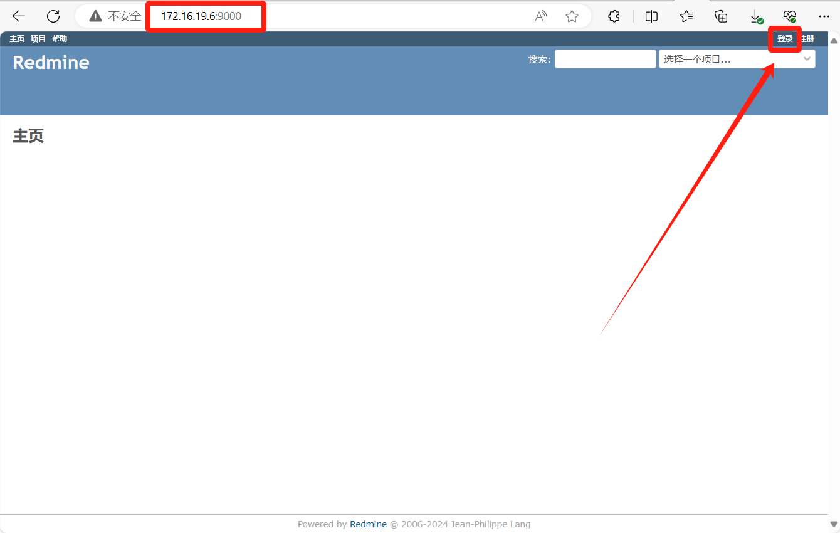
Task: Open the browser extensions puzzle icon
Action: pos(614,16)
